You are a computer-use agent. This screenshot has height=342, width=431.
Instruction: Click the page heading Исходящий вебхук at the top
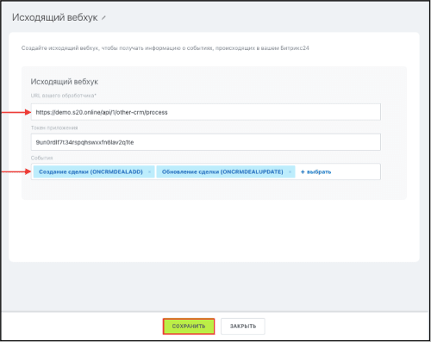[x=55, y=17]
